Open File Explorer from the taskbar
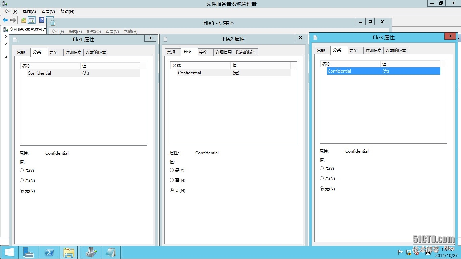The height and width of the screenshot is (259, 461). click(69, 252)
